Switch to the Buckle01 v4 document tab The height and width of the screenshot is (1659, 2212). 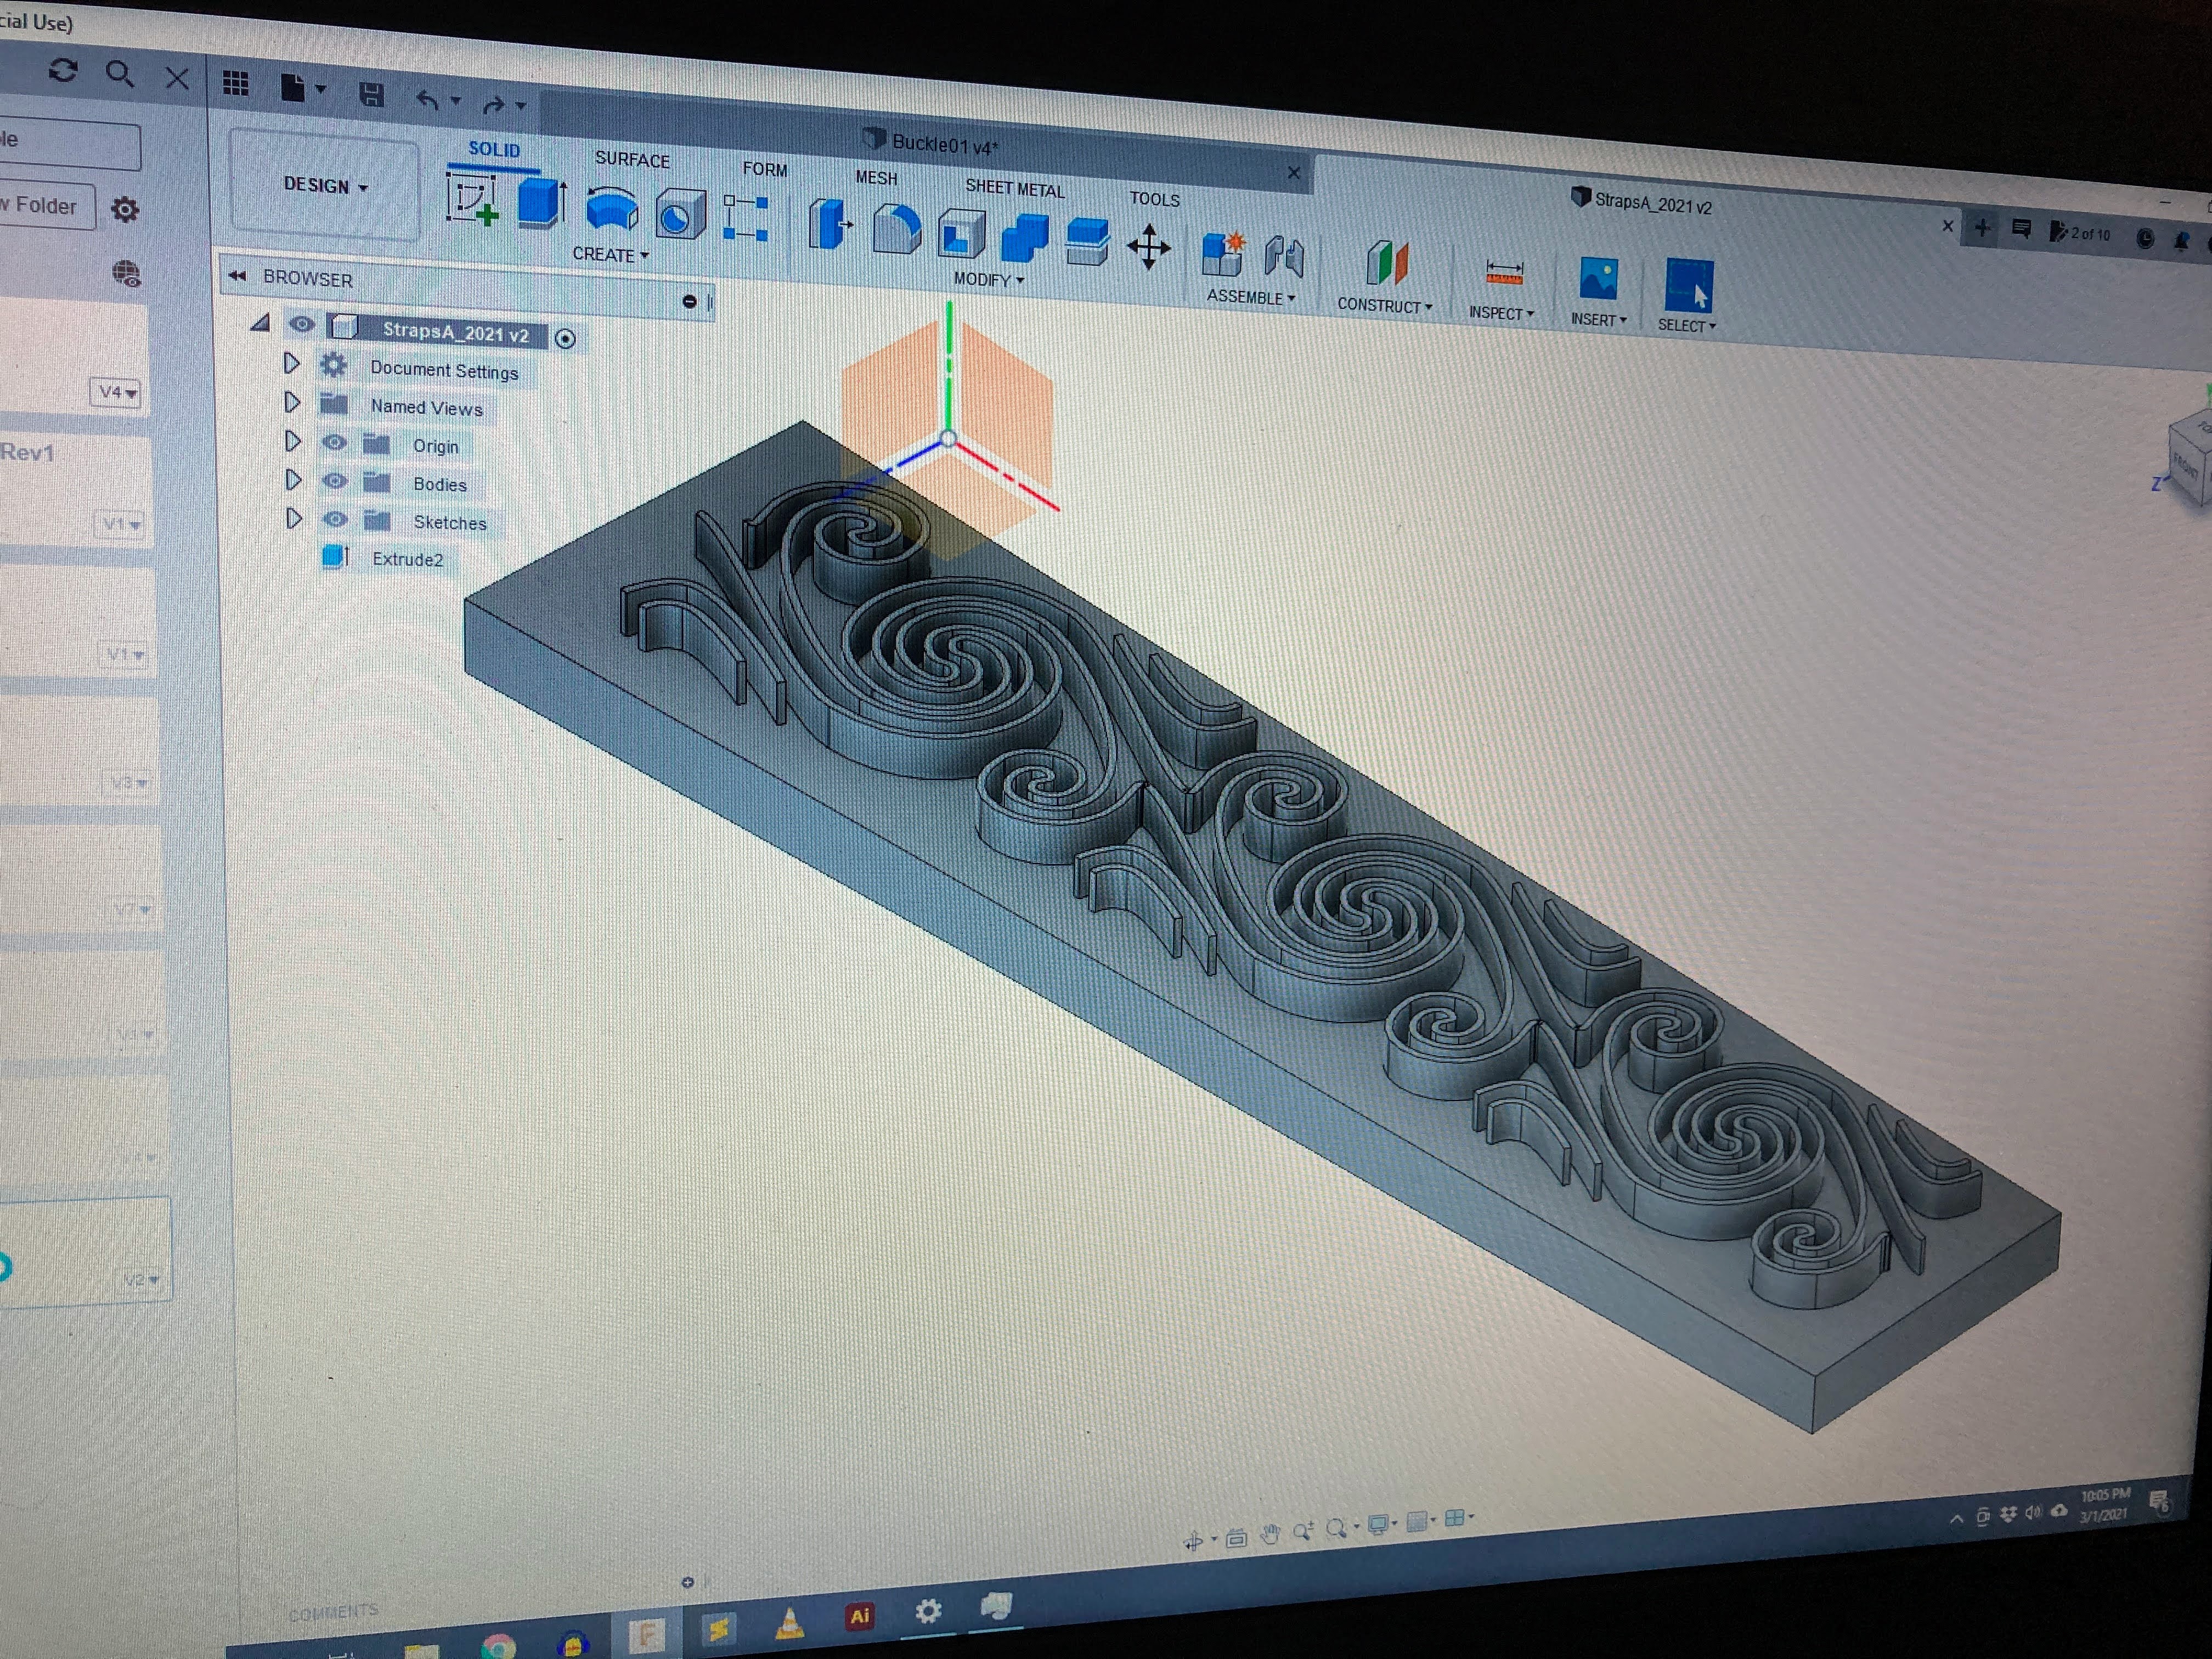click(930, 144)
